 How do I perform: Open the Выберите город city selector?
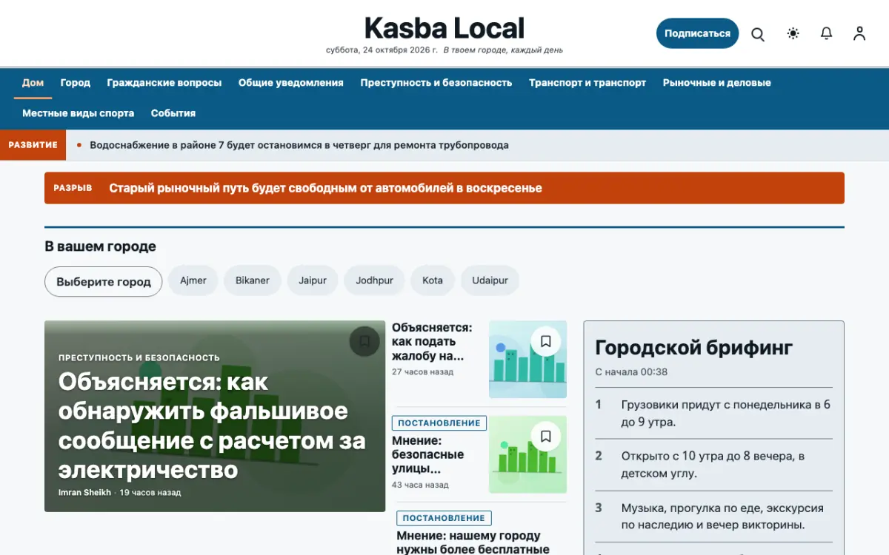pyautogui.click(x=104, y=281)
